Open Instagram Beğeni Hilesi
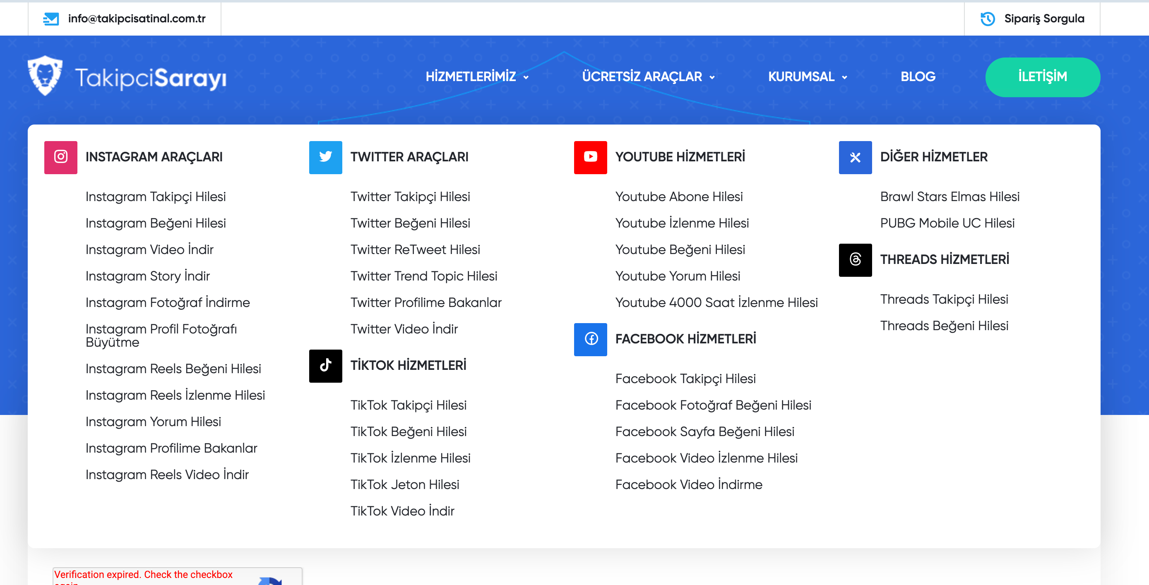The image size is (1149, 585). pos(156,223)
